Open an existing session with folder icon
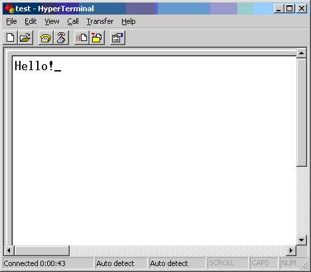 point(25,38)
